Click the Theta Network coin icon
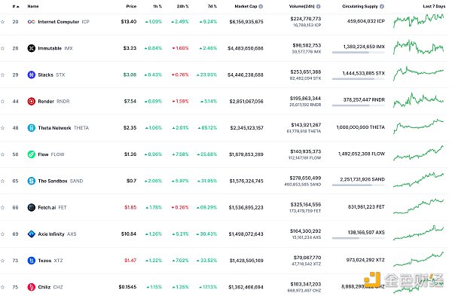The width and height of the screenshot is (452, 296). [x=31, y=128]
